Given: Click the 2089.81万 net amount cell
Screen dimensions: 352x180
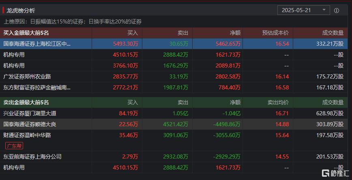Looking at the screenshot, I should 228,66.
